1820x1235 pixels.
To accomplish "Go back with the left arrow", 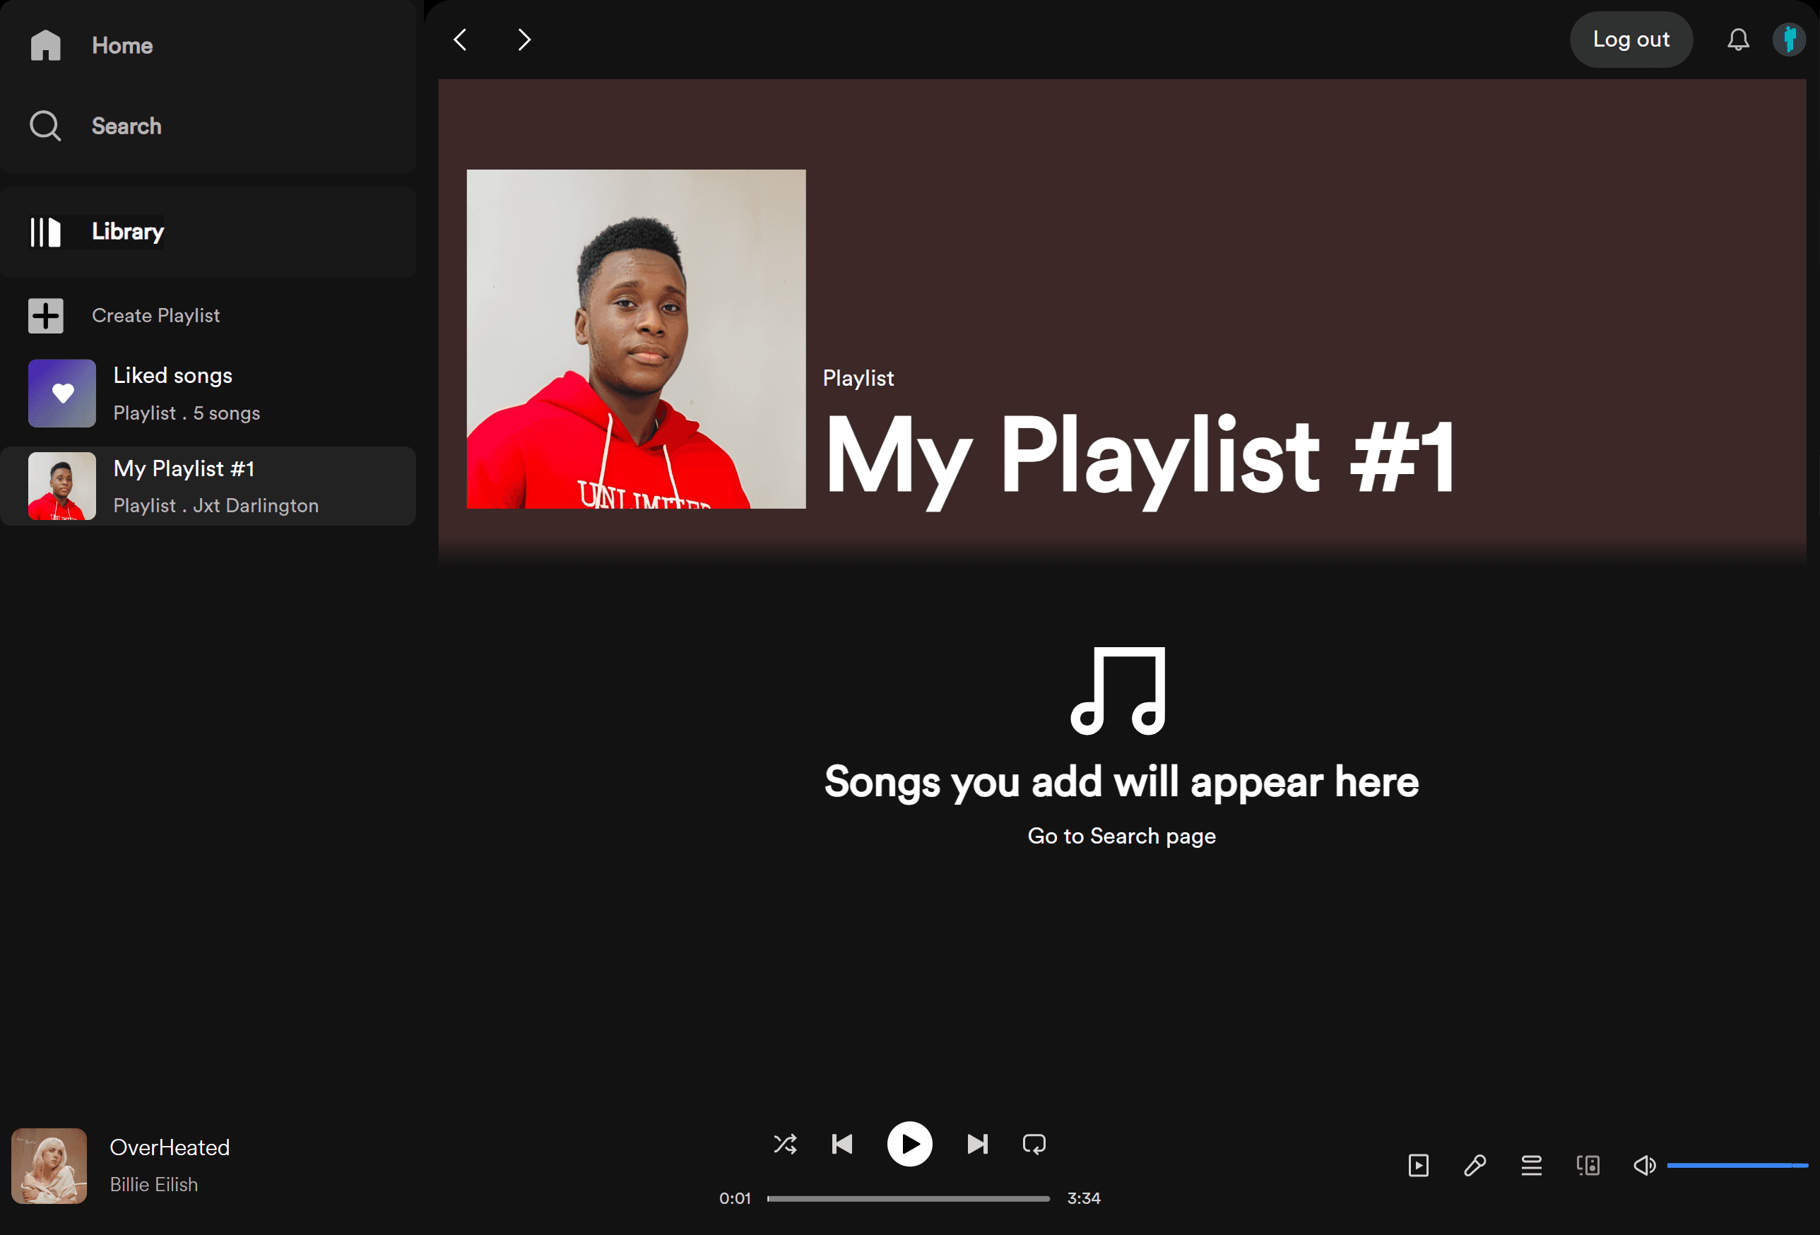I will click(x=461, y=40).
